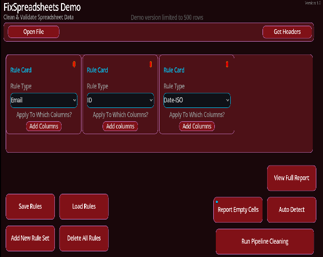
Task: Delete the Date-ISO rule card using its red icon
Action: pyautogui.click(x=227, y=64)
